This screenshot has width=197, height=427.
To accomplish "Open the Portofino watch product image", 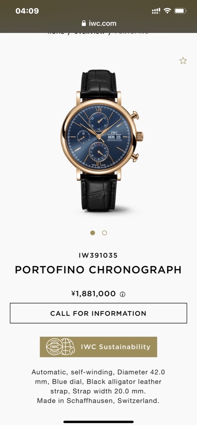I will click(x=102, y=141).
